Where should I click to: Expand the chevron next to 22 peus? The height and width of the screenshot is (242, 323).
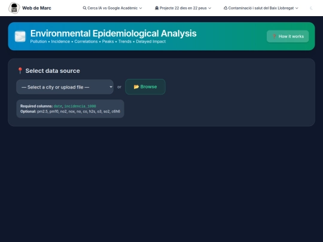210,8
